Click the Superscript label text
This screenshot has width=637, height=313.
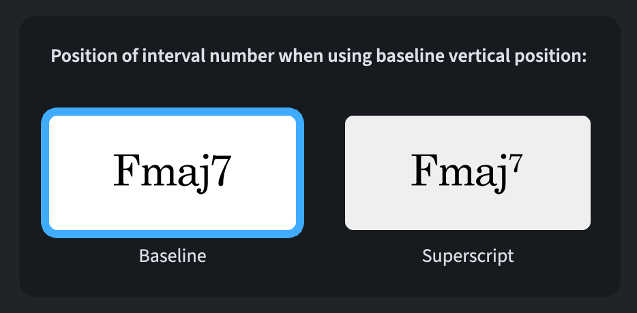point(468,256)
